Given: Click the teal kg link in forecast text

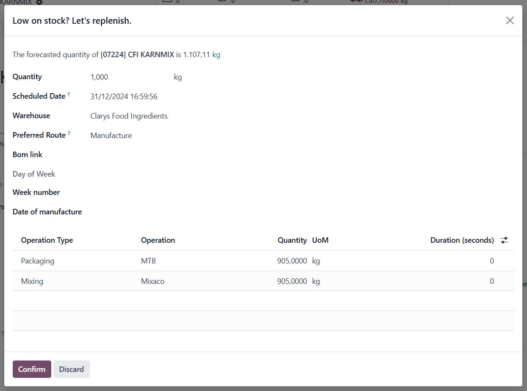Looking at the screenshot, I should [x=216, y=55].
